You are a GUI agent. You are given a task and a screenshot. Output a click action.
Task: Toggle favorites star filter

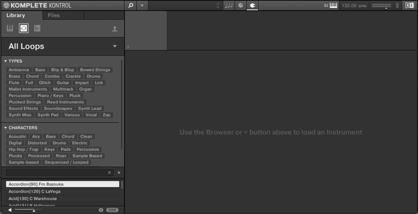tap(119, 173)
